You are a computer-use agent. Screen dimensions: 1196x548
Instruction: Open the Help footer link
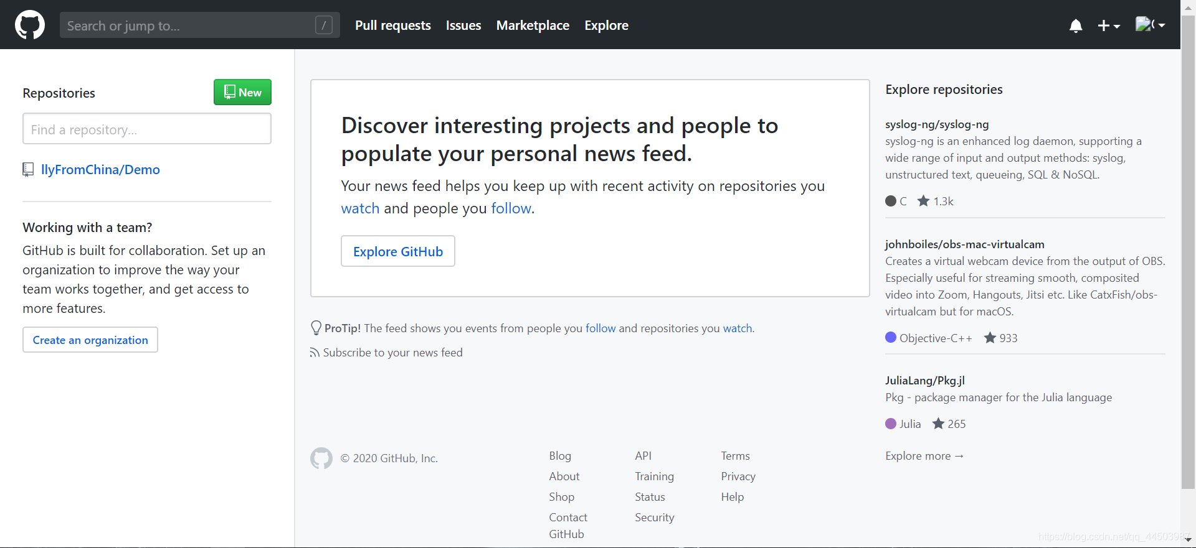click(x=733, y=497)
